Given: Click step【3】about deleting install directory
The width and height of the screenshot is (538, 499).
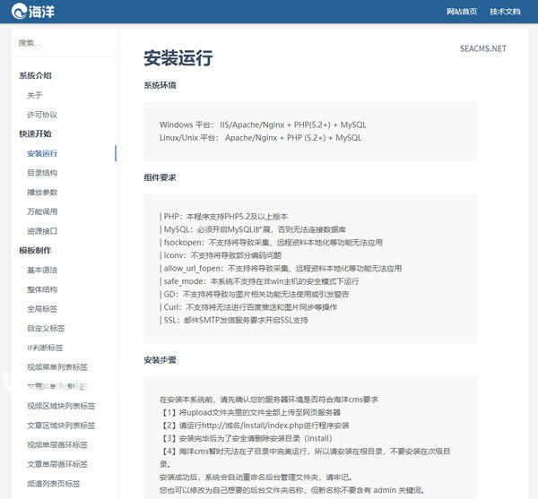Looking at the screenshot, I should [246, 439].
